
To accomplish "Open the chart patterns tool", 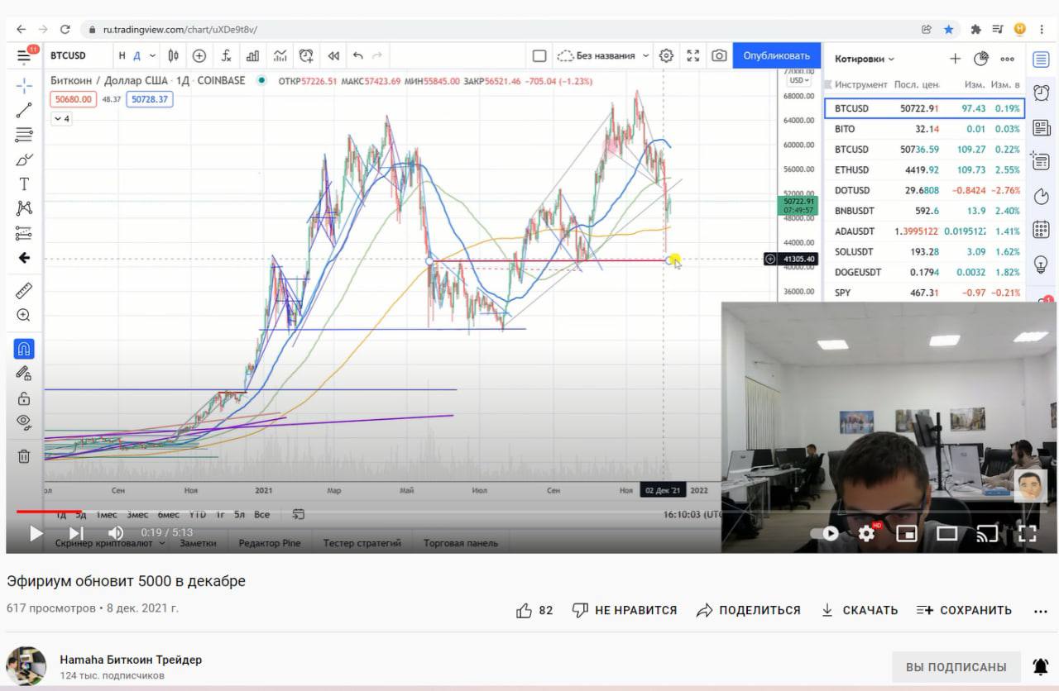I will [x=24, y=208].
